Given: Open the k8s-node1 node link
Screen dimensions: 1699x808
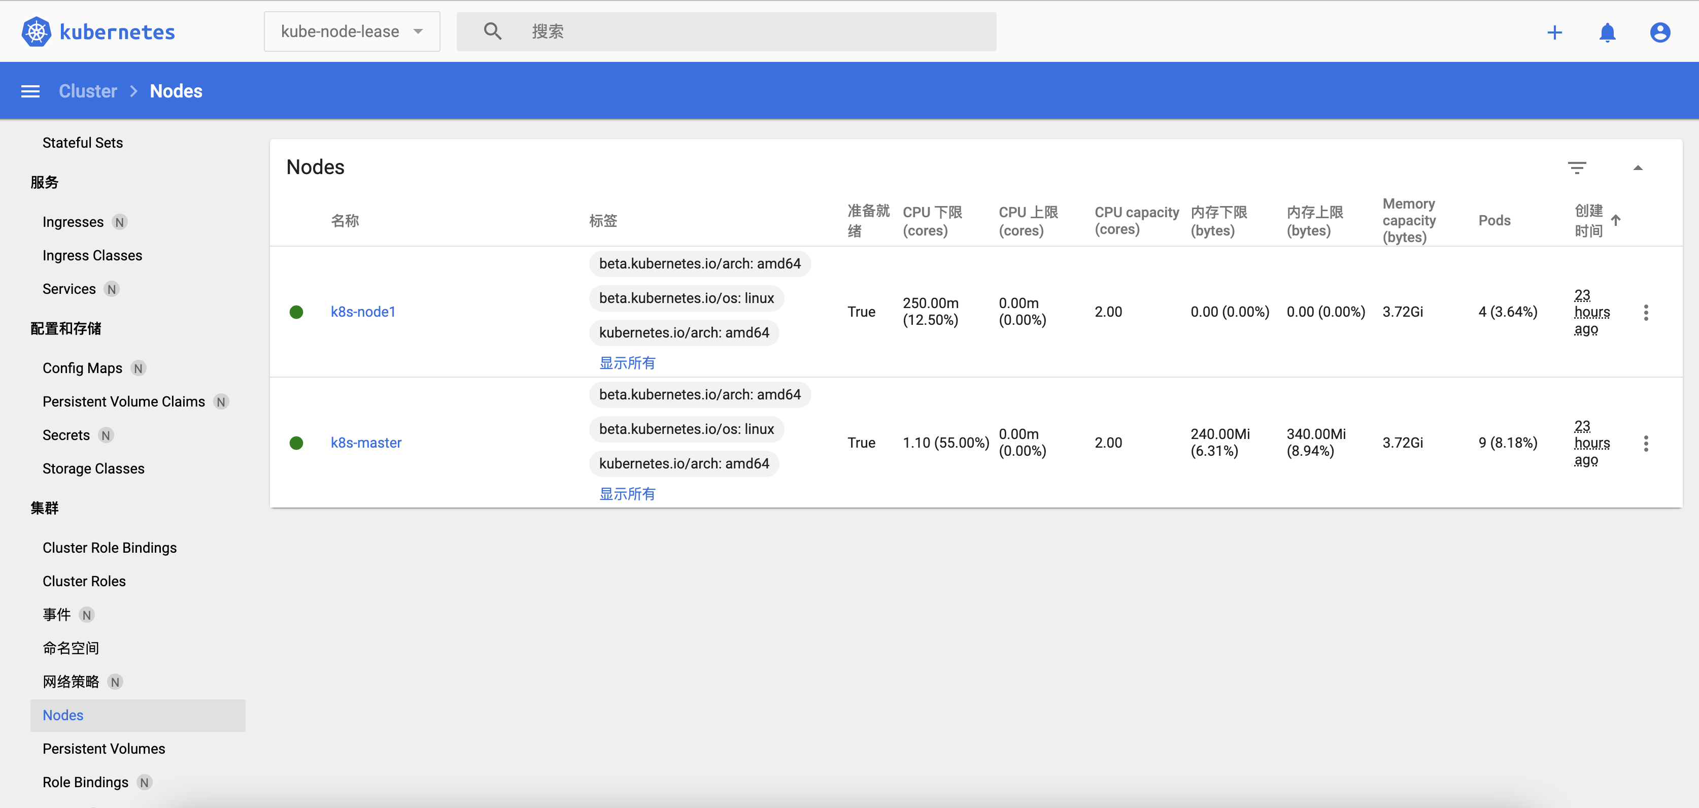Looking at the screenshot, I should (x=363, y=312).
